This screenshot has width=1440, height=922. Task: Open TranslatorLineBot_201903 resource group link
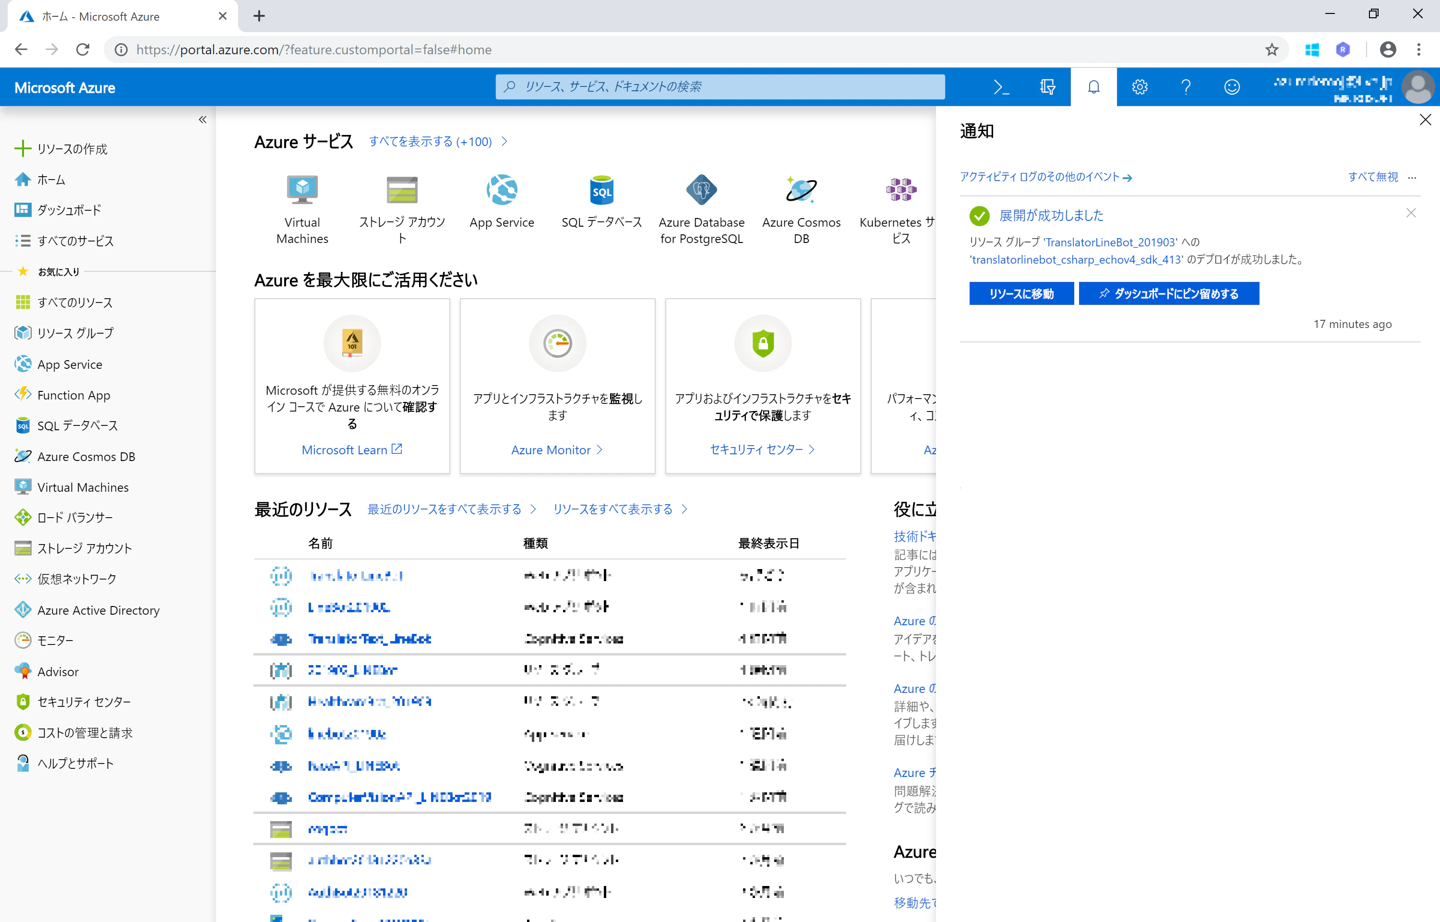[x=1110, y=242]
